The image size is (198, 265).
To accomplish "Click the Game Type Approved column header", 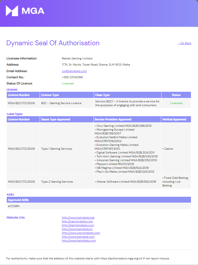I will (66, 119).
